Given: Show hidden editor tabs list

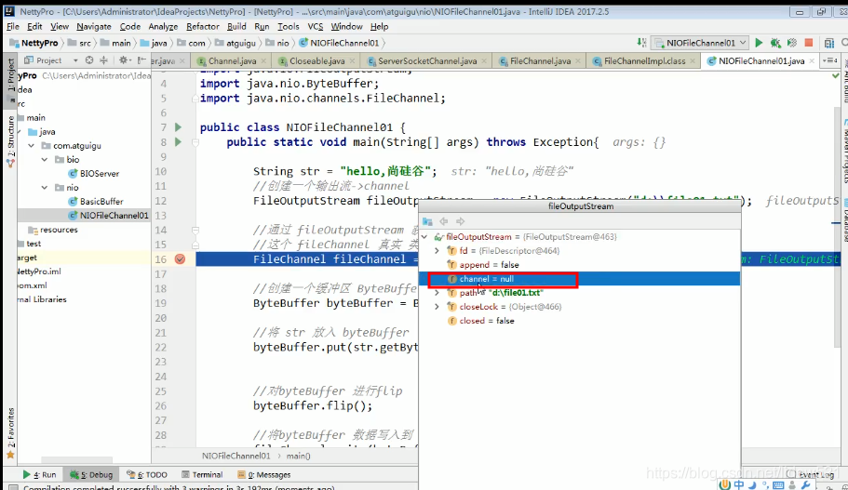Looking at the screenshot, I should 830,61.
